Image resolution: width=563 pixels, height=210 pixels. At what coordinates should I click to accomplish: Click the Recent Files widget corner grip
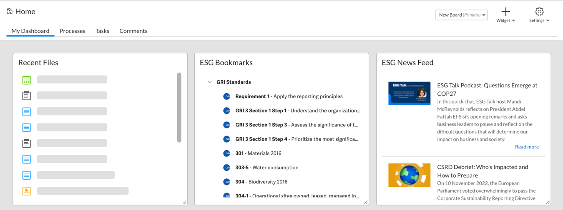coord(184,202)
